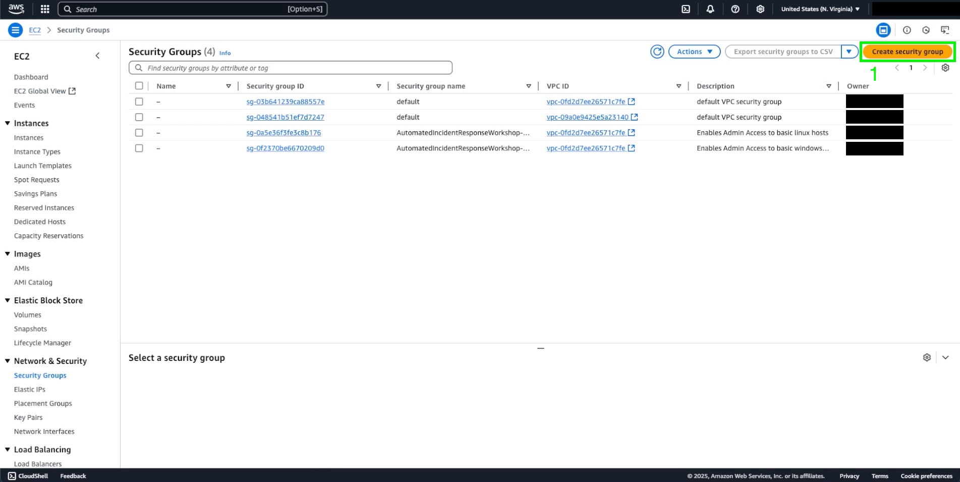Open AMI Catalog in the sidebar
This screenshot has width=960, height=482.
coord(33,283)
